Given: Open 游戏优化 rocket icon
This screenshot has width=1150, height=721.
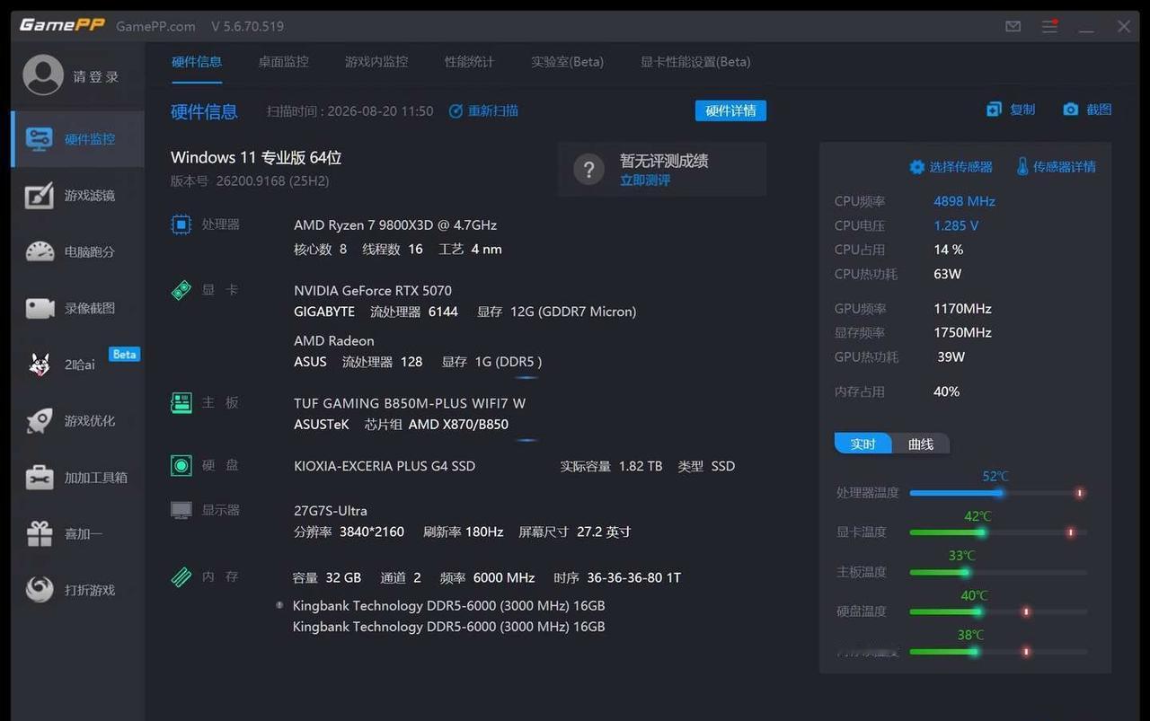Looking at the screenshot, I should [40, 421].
